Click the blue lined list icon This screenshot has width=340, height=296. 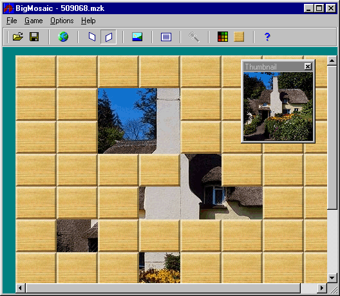tap(166, 37)
